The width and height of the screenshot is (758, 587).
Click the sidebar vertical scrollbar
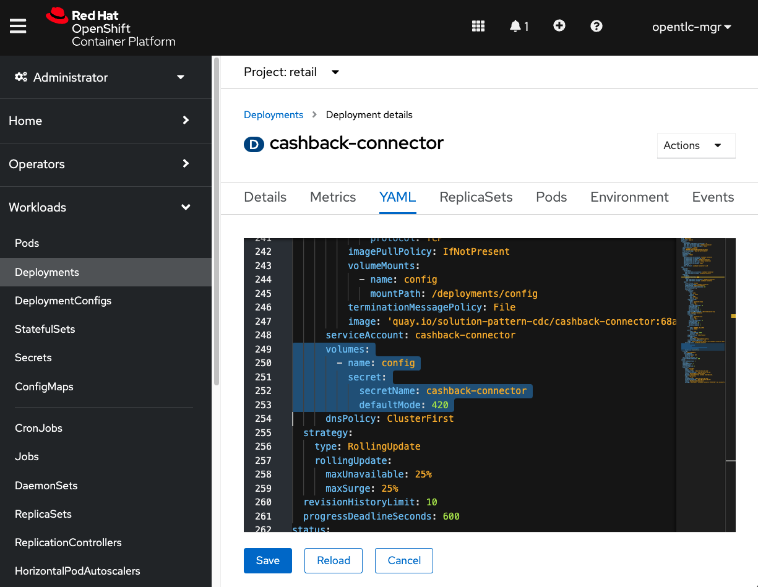[216, 223]
